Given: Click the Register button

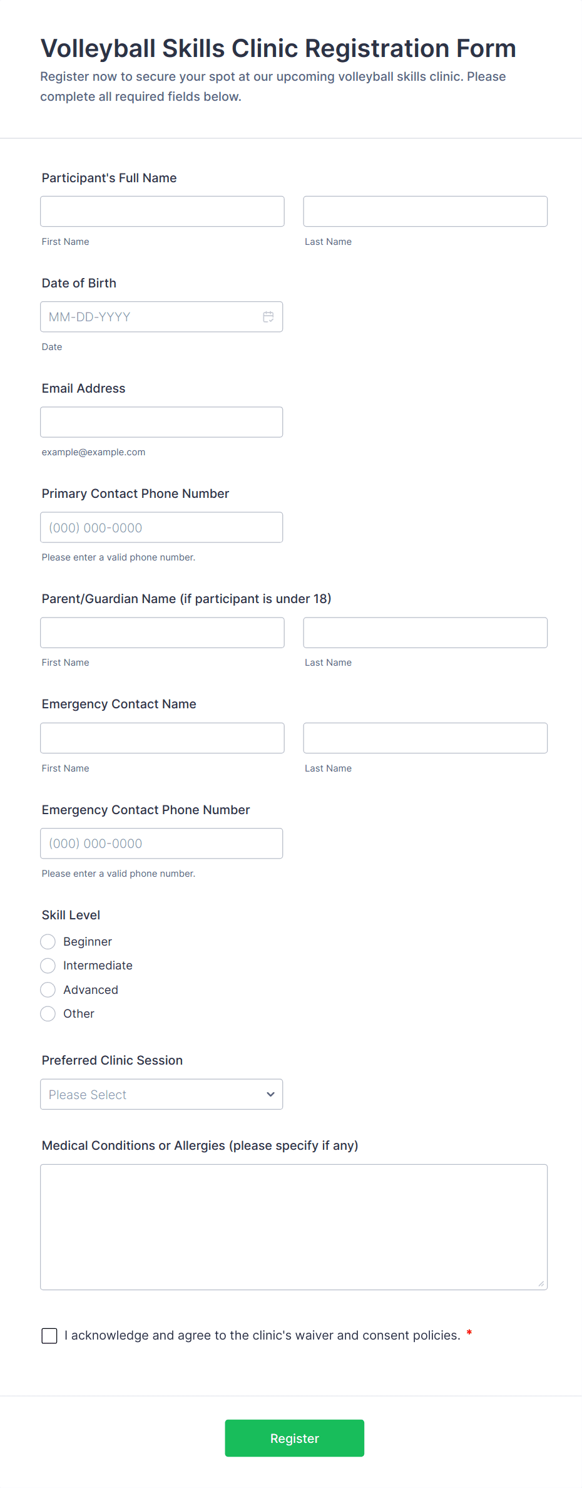Looking at the screenshot, I should pyautogui.click(x=294, y=1438).
